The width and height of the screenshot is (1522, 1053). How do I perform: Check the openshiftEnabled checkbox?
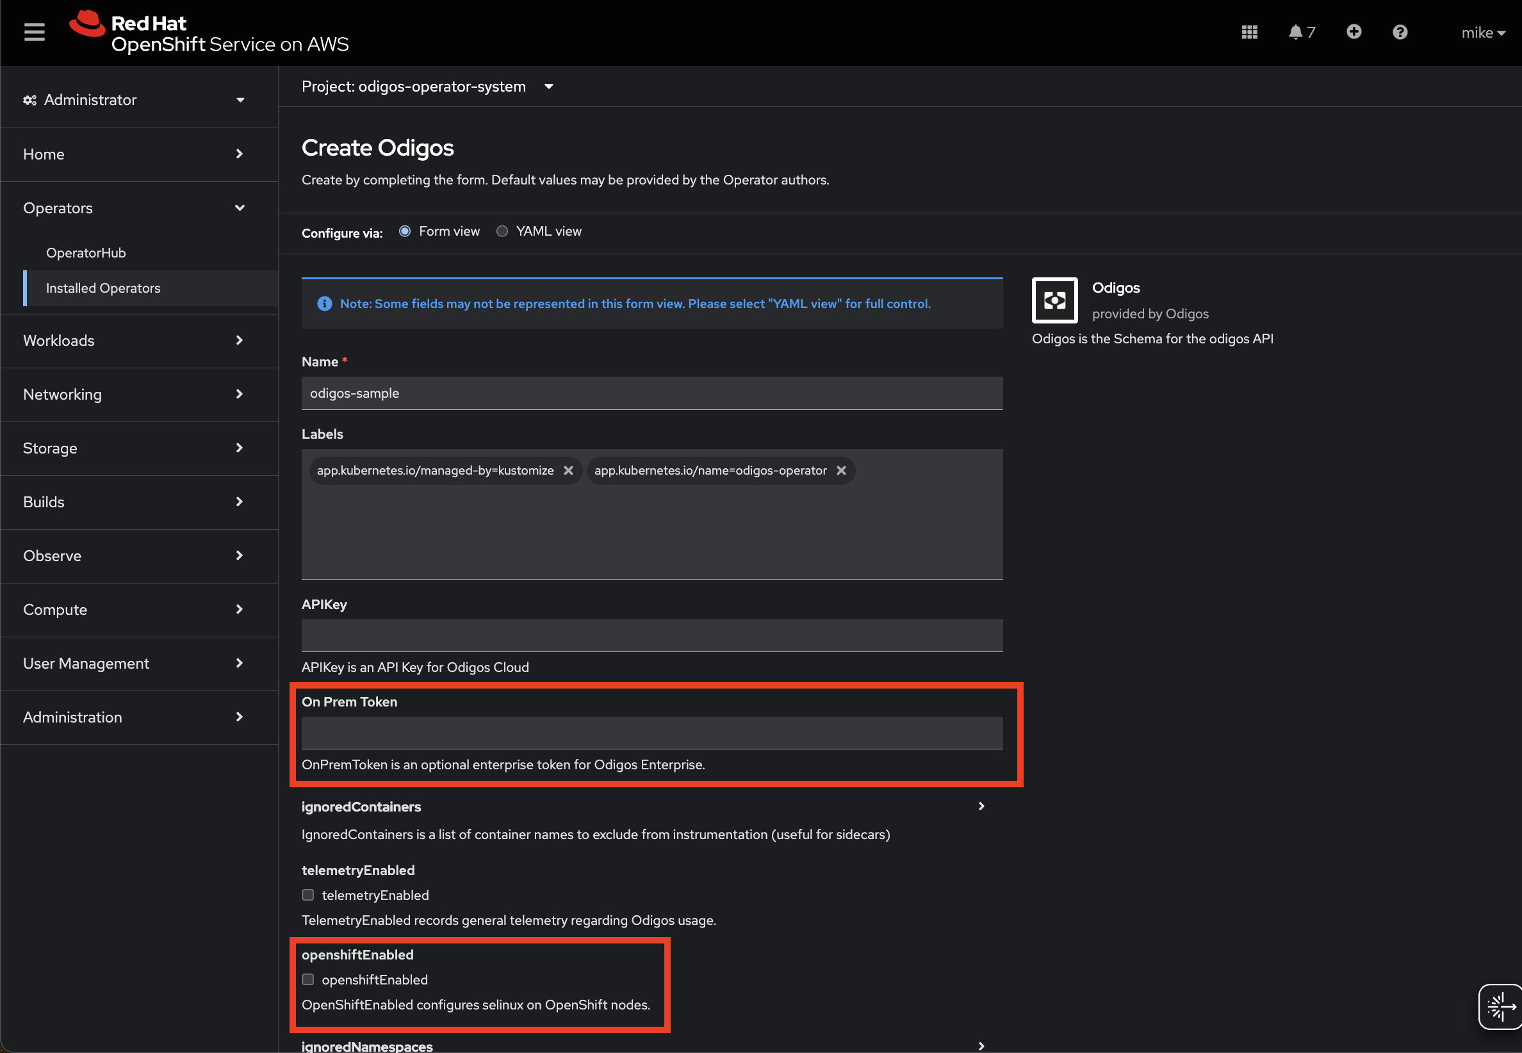[x=308, y=979]
